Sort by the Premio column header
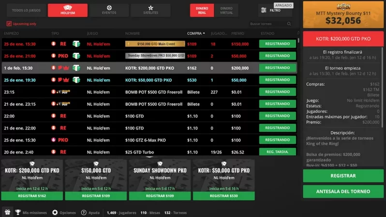This screenshot has height=217, width=386. tap(238, 34)
